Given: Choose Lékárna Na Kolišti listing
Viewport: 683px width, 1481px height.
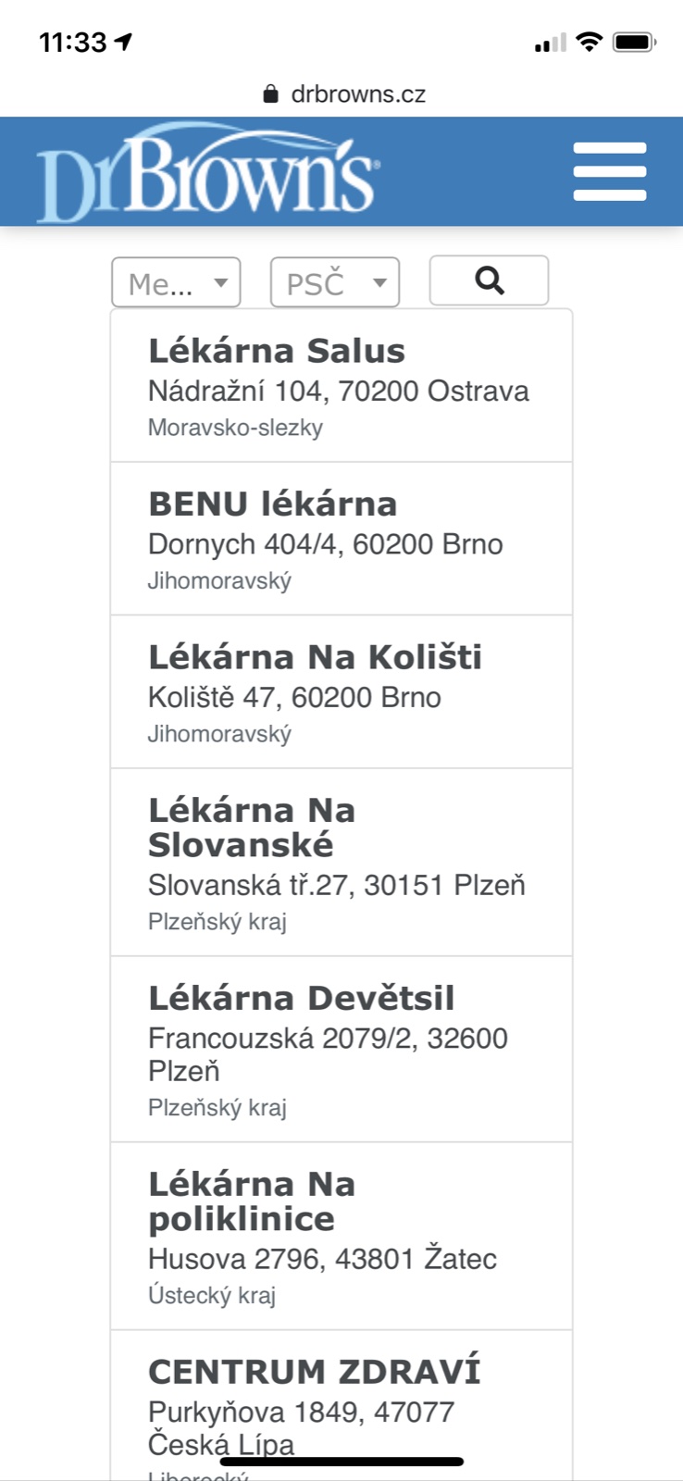Looking at the screenshot, I should coord(341,691).
